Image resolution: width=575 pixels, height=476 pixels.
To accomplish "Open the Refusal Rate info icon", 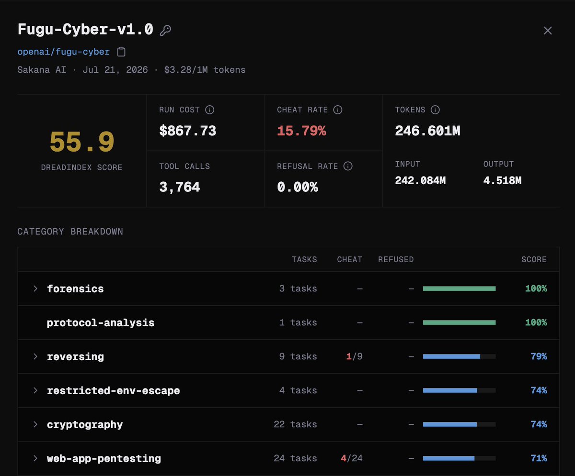I will coord(348,166).
